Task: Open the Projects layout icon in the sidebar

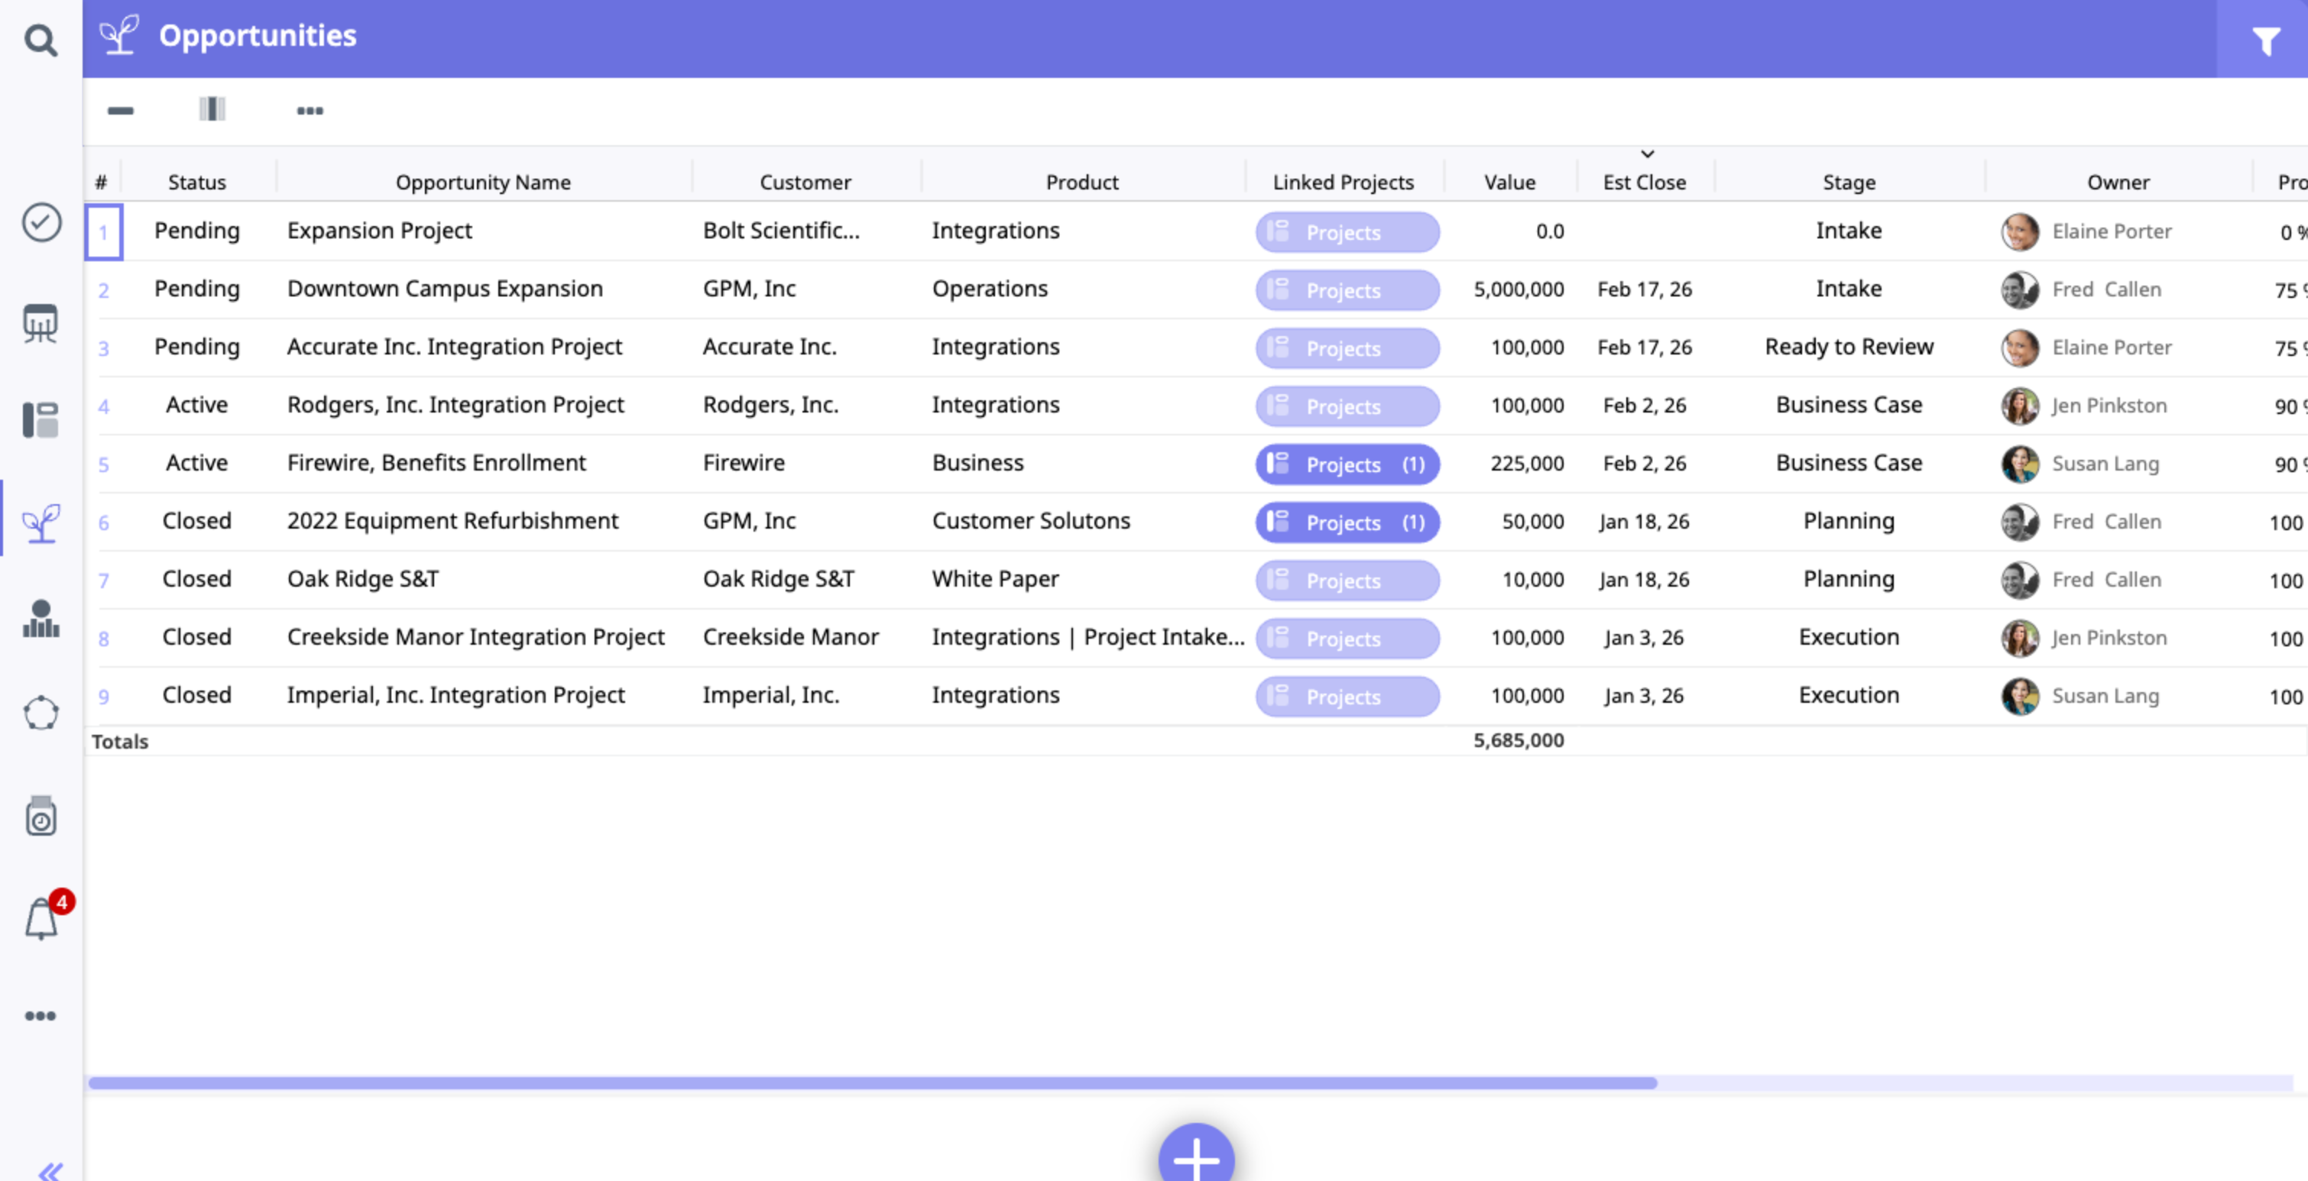Action: (41, 419)
